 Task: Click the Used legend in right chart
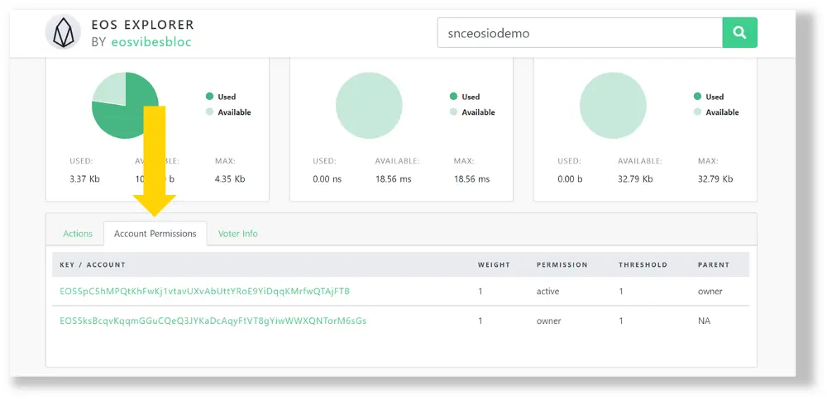pos(709,97)
